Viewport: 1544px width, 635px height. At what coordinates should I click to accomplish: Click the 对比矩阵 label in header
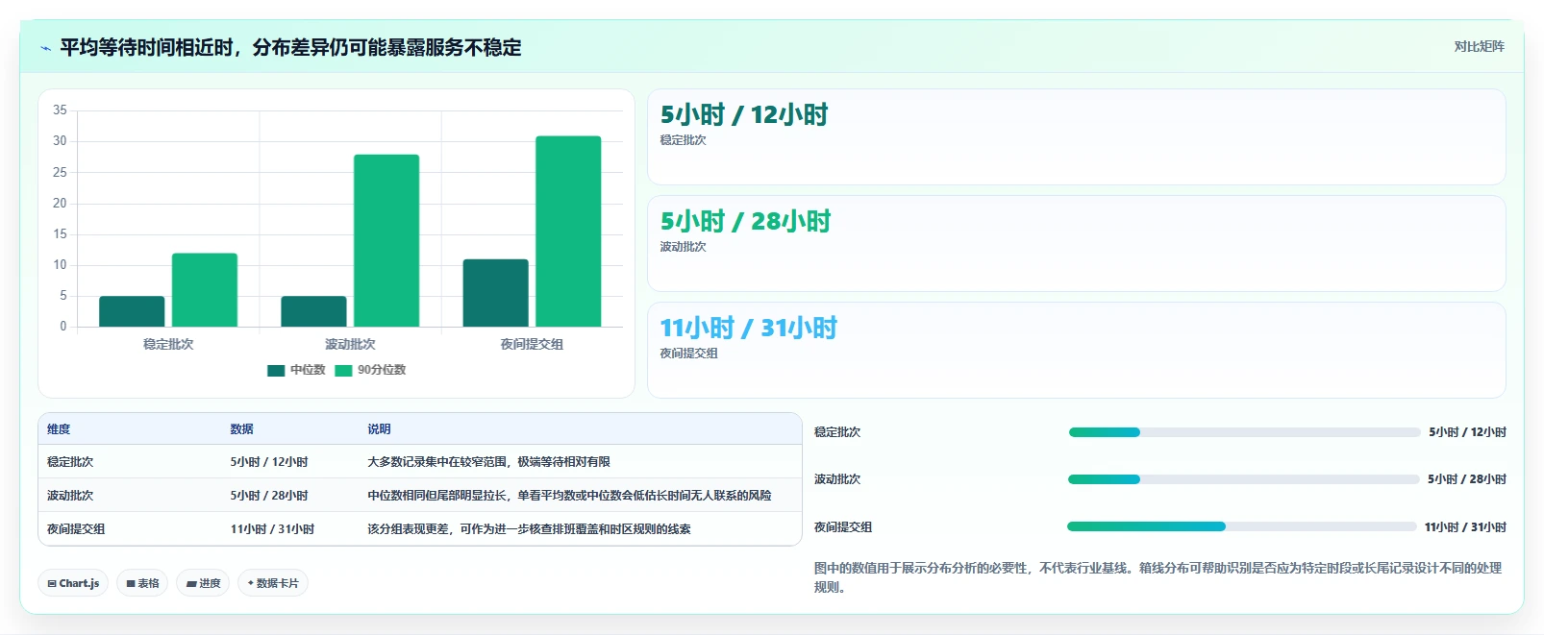click(1479, 46)
